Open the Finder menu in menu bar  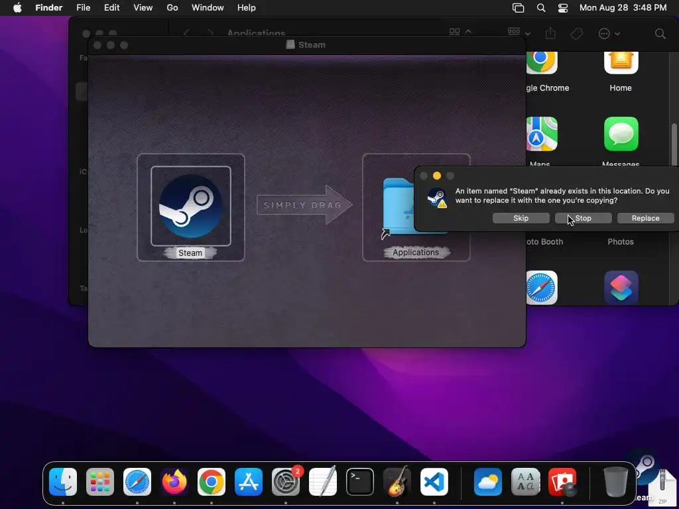click(x=48, y=8)
